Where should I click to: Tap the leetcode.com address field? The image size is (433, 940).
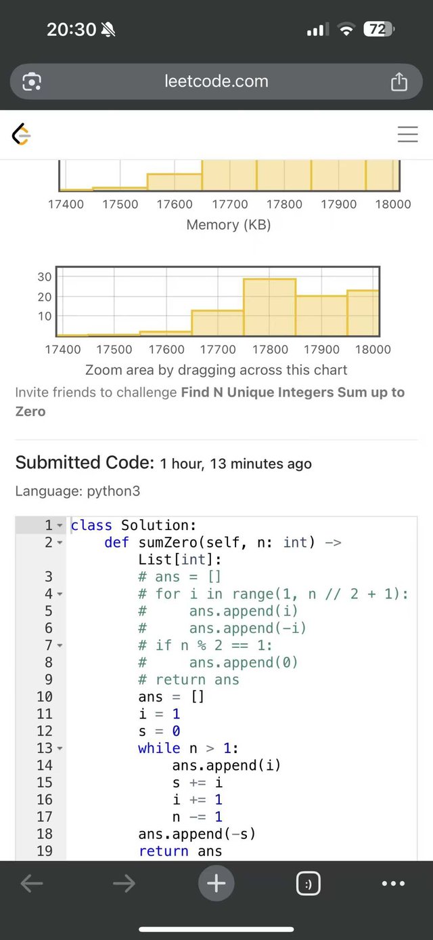pyautogui.click(x=216, y=82)
